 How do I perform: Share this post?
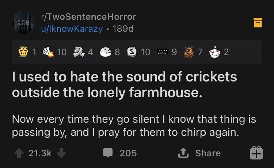point(199,153)
